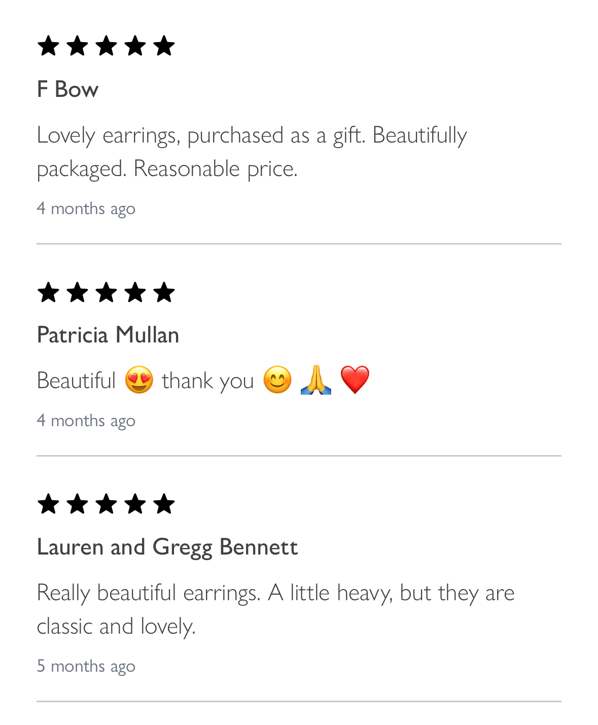Click the second star in F Bow's rating

tap(77, 46)
